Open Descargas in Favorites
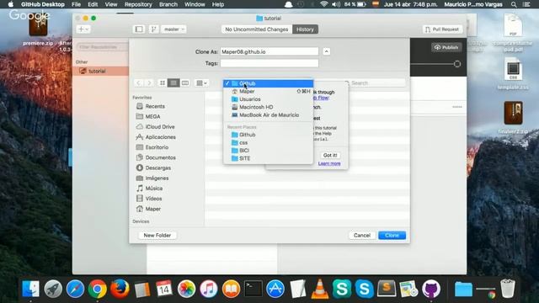 157,168
